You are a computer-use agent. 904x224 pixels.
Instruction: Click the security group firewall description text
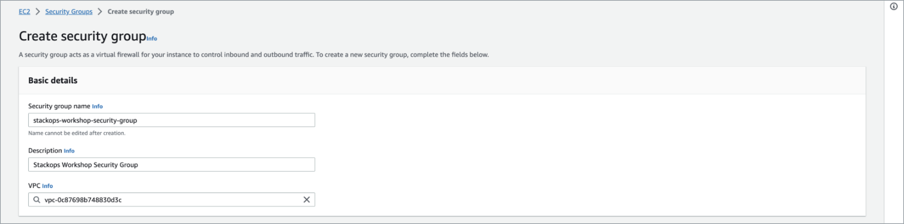pos(253,55)
